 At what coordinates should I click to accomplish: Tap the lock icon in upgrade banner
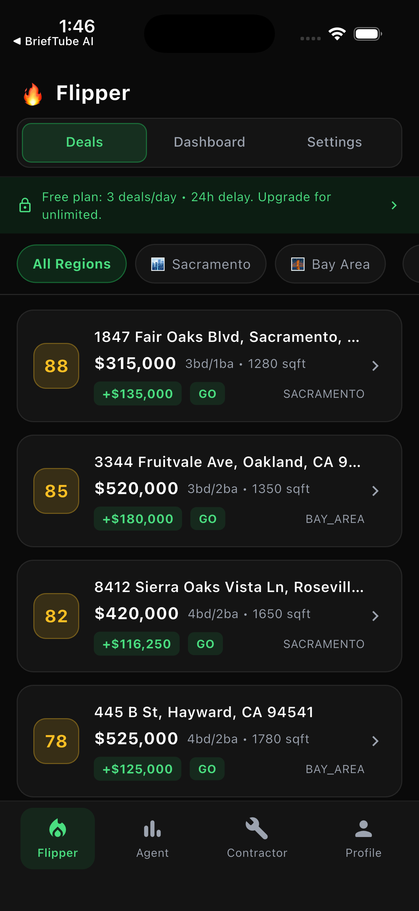[25, 205]
